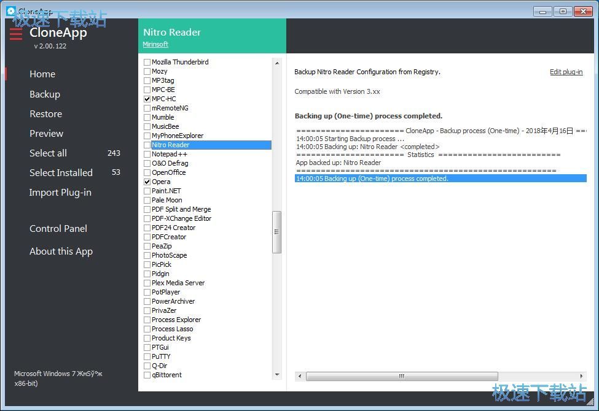Click the app list vertical scrollbar thumb
The height and width of the screenshot is (411, 599).
click(277, 232)
